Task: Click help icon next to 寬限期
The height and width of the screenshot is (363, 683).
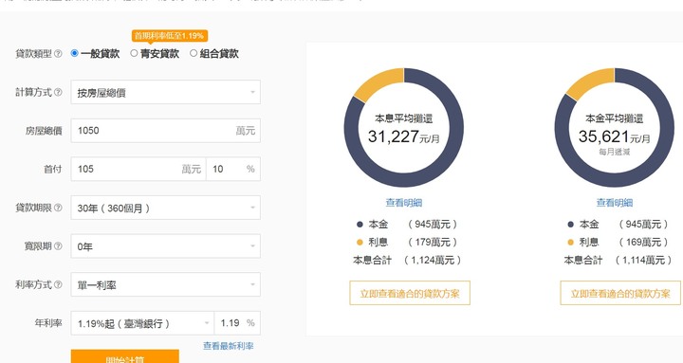Action: coord(58,246)
